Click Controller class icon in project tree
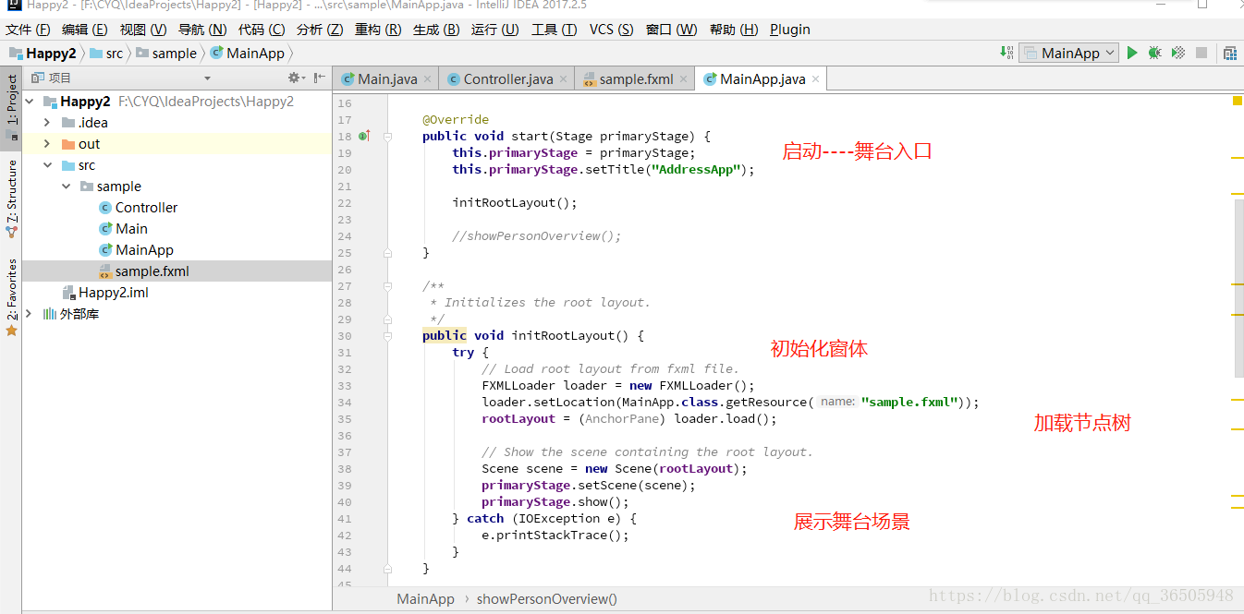The image size is (1244, 614). (105, 208)
